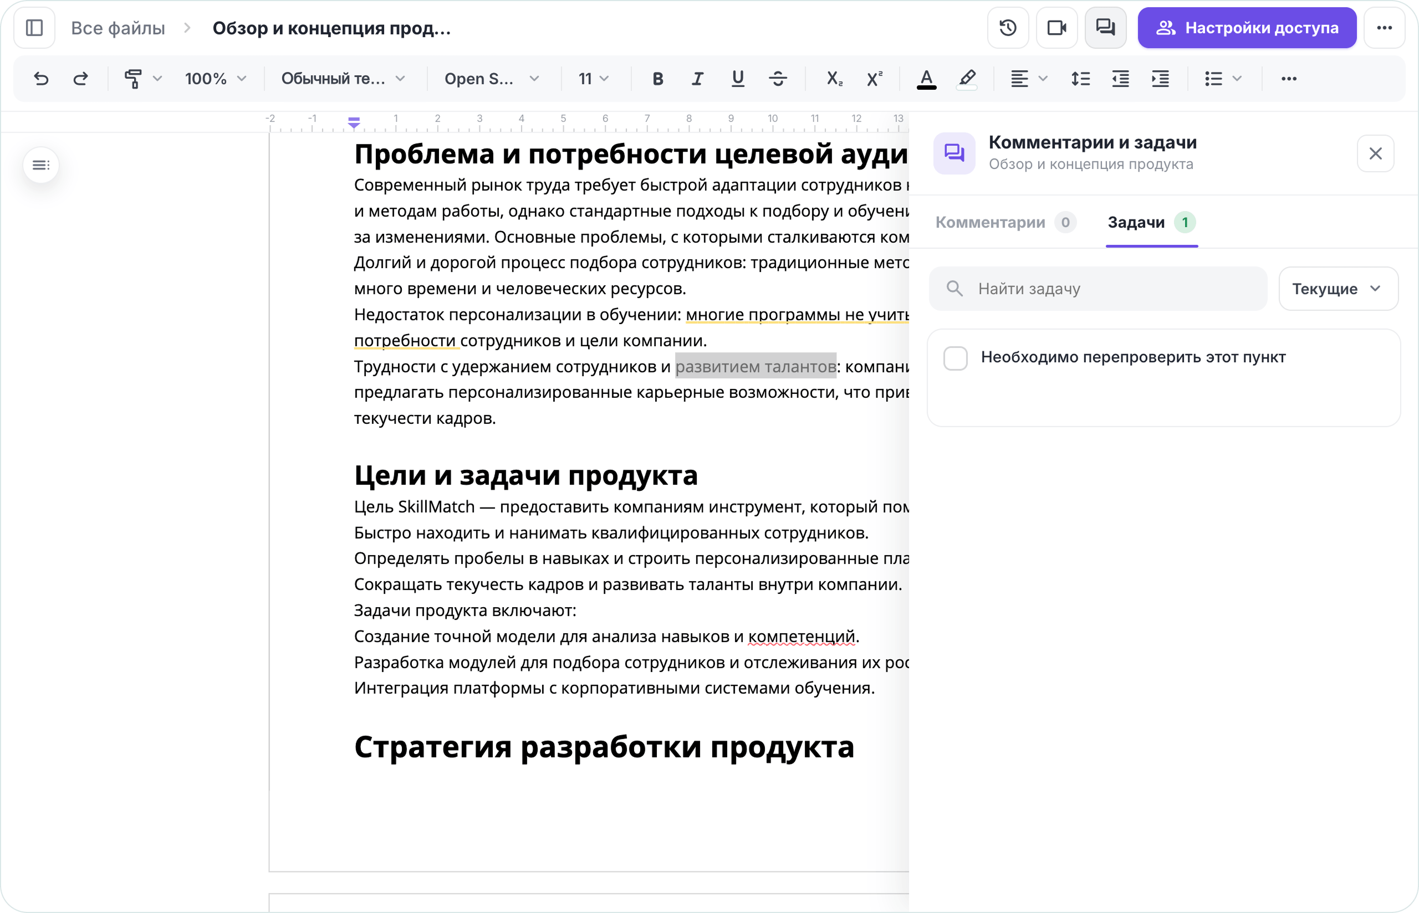
Task: Open top-right three-dots menu
Action: 1385,28
